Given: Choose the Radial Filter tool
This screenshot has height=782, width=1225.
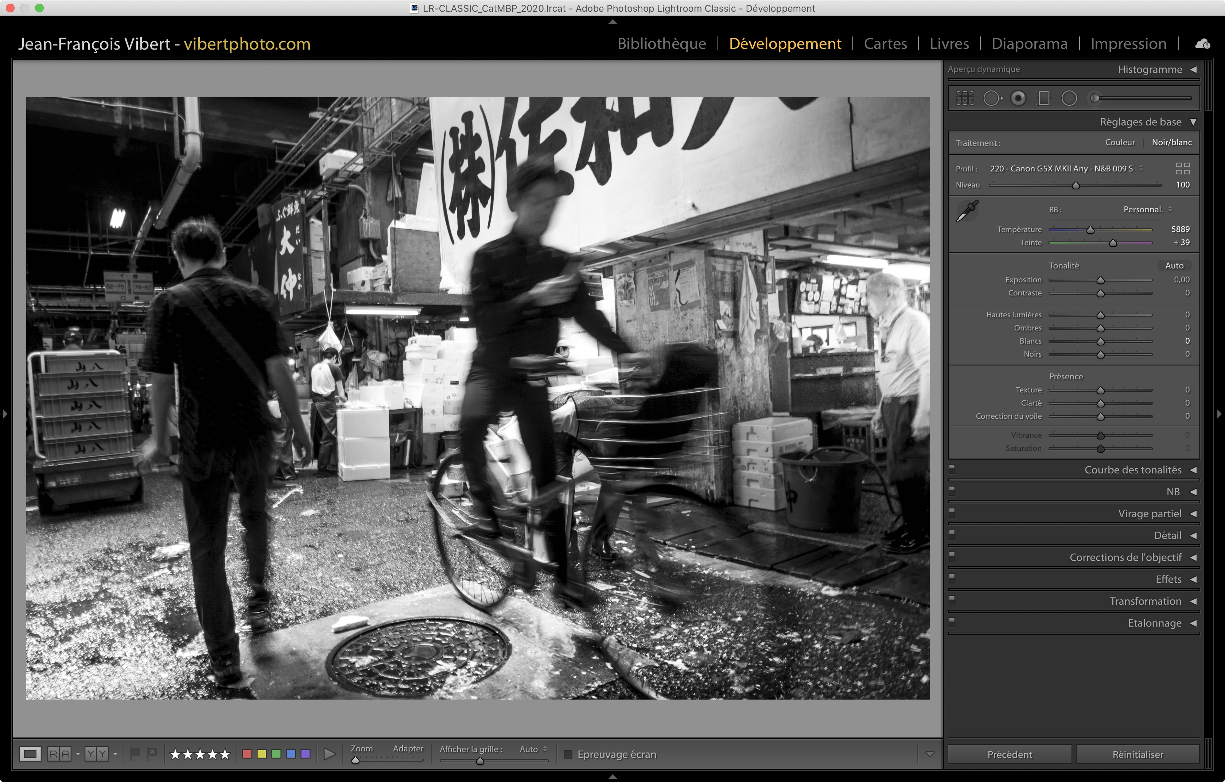Looking at the screenshot, I should [1069, 98].
